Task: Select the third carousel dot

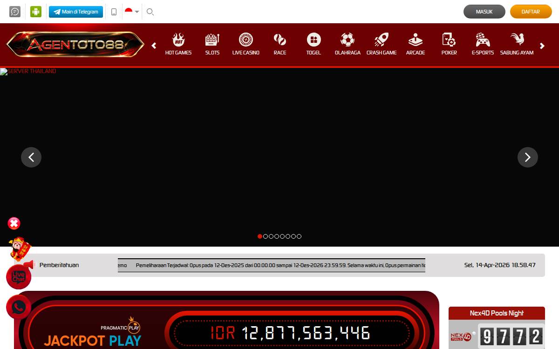Action: [271, 236]
